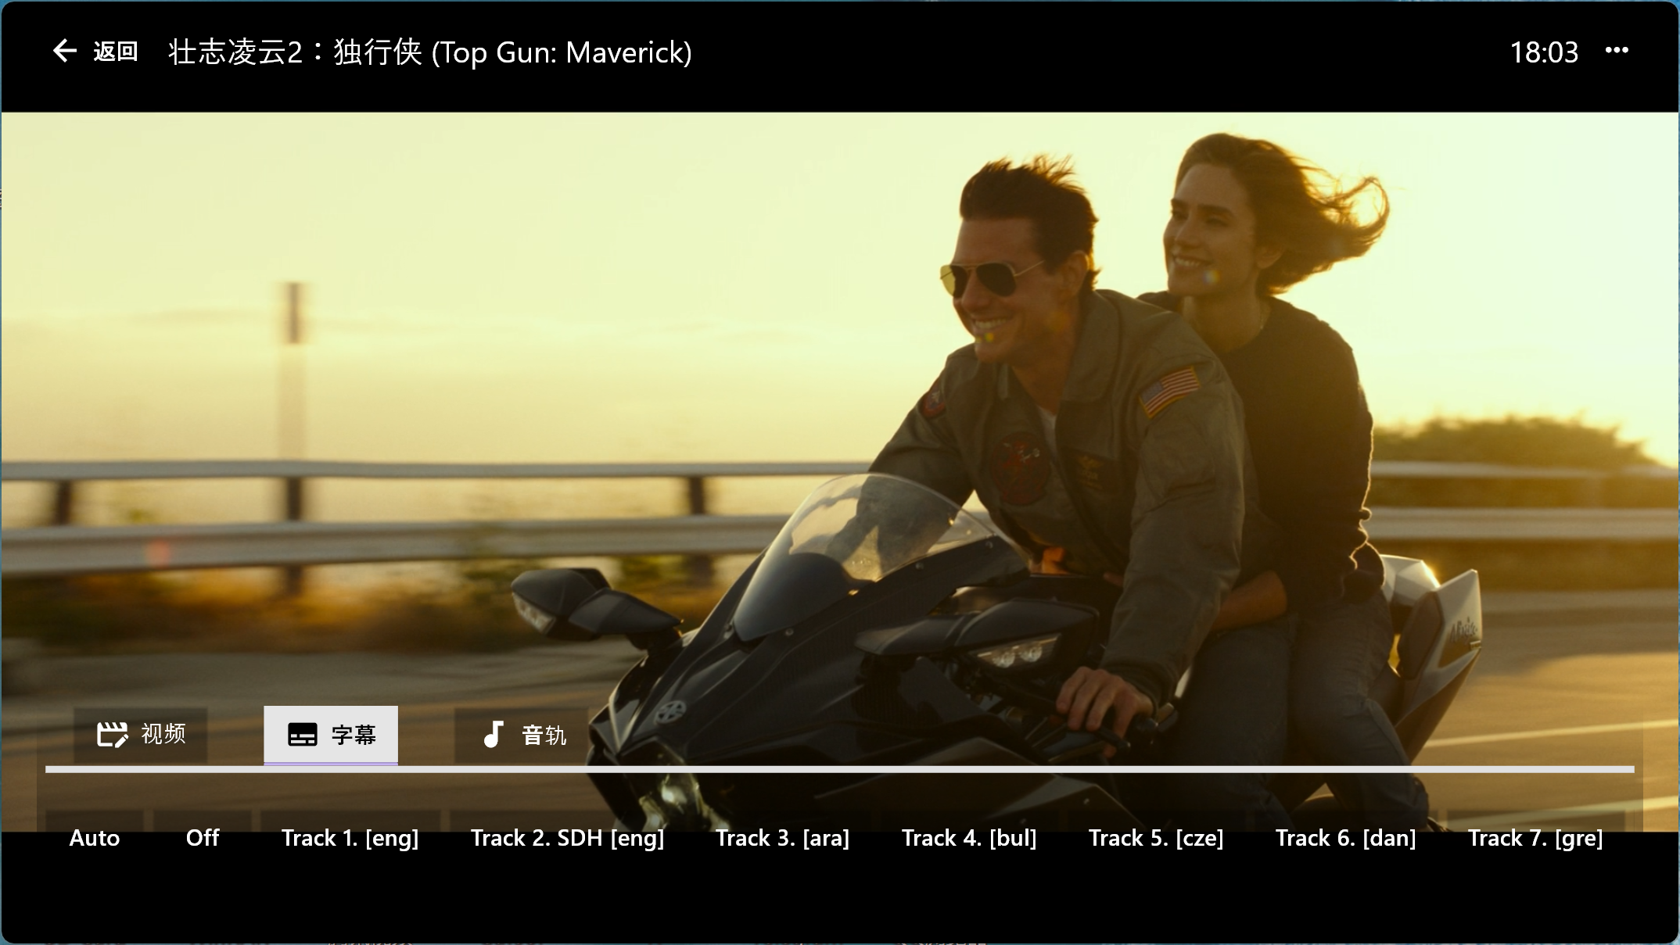Click the music note audio track icon
Screen dimensions: 1680x945
[x=493, y=735]
